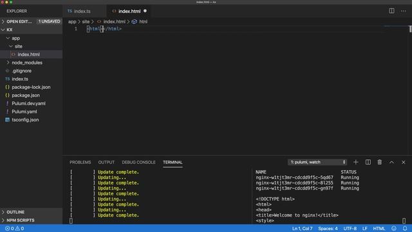Click the Explorer panel title
The image size is (412, 232).
[17, 11]
